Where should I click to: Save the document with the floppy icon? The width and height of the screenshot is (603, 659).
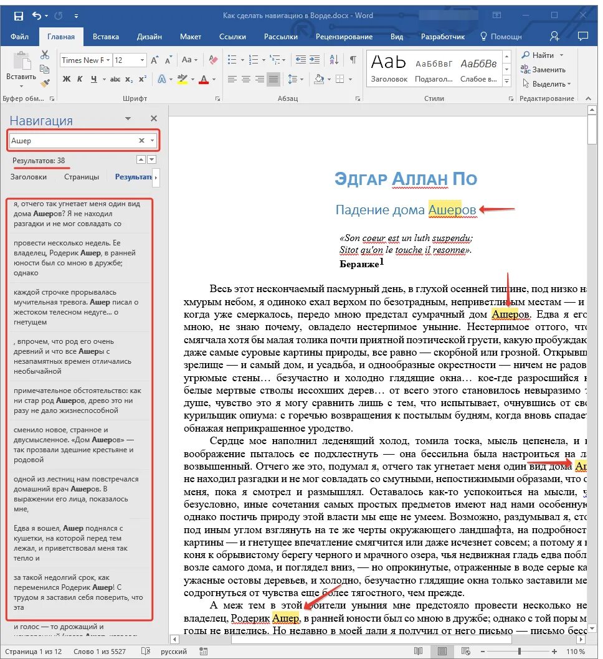pyautogui.click(x=19, y=16)
